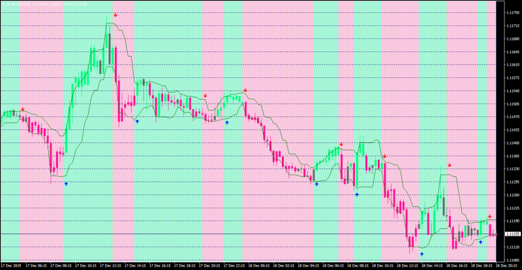
Task: Click time label 18 Dec 08:15
Action: [x=358, y=265]
